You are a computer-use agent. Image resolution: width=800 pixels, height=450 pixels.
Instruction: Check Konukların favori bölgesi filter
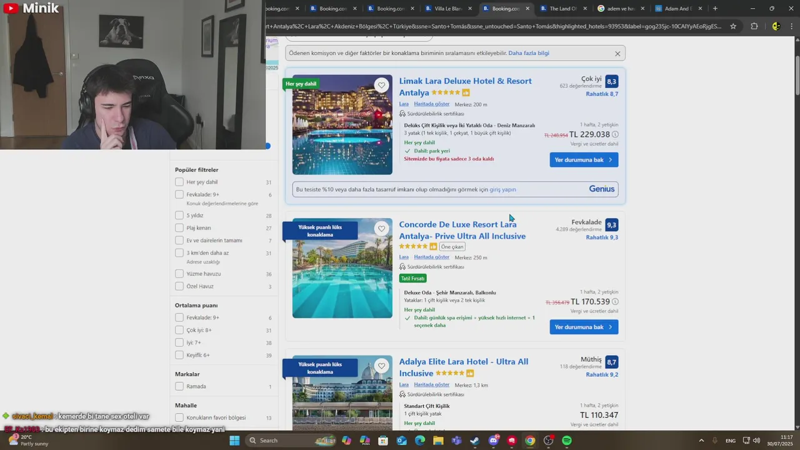[179, 417]
